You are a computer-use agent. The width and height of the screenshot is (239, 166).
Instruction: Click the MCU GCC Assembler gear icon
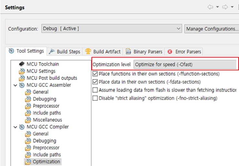[x=22, y=85]
